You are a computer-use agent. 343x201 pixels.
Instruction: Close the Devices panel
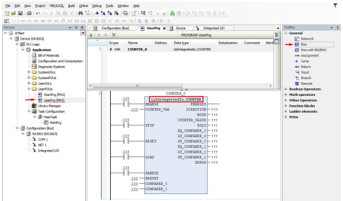point(82,28)
